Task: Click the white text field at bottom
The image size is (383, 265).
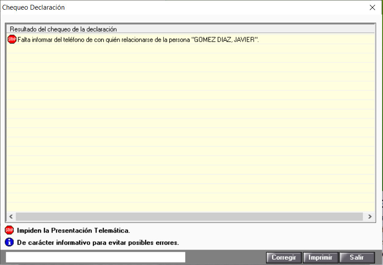Action: pos(95,257)
